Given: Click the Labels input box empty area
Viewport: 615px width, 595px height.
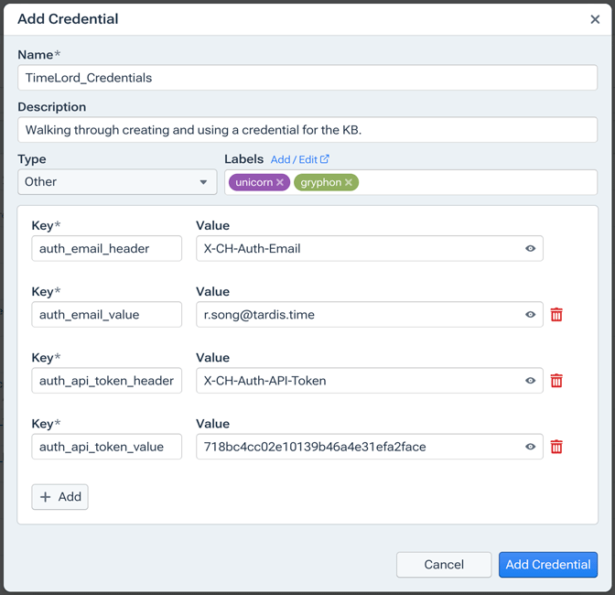Looking at the screenshot, I should point(476,182).
